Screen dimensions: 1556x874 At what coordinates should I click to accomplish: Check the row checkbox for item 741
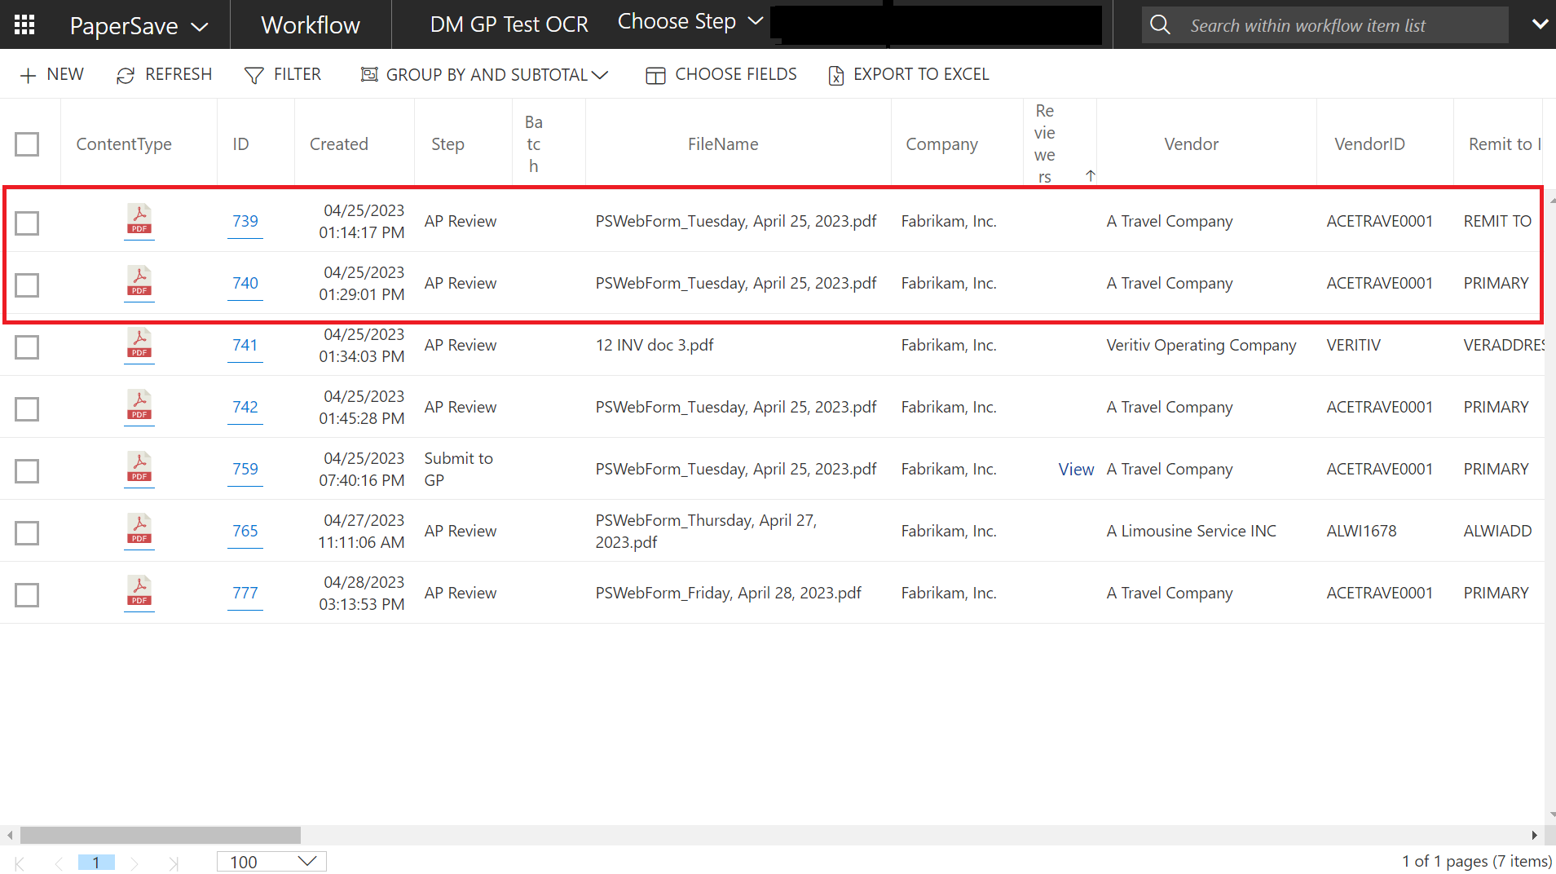coord(27,347)
